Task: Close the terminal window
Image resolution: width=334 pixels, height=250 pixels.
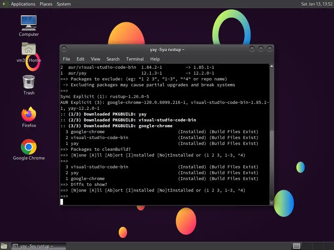Action: click(x=270, y=49)
